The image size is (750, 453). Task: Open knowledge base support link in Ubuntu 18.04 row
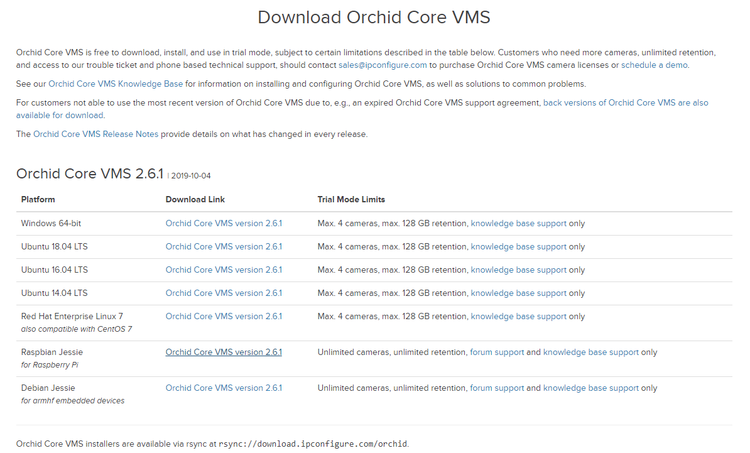518,246
